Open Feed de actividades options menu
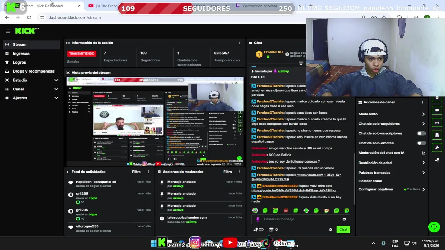The width and height of the screenshot is (445, 250). click(148, 172)
